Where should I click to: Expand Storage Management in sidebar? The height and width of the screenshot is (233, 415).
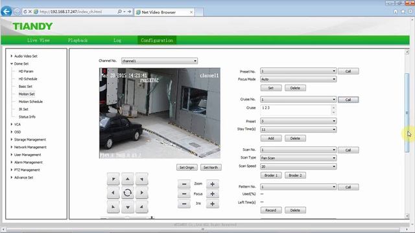tap(12, 140)
